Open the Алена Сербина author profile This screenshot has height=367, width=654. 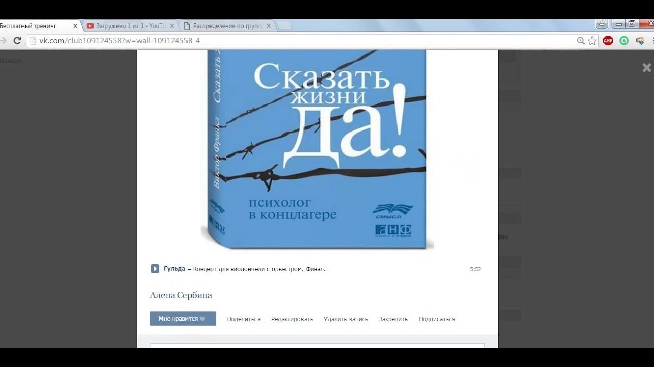pos(181,295)
